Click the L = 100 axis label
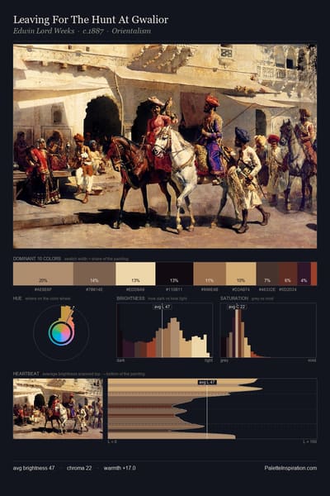 coord(310,441)
